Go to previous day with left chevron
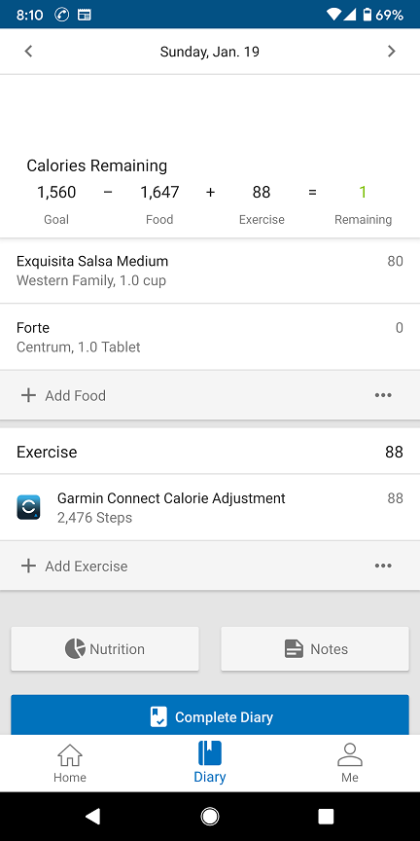Screen dimensions: 420x841 28,52
